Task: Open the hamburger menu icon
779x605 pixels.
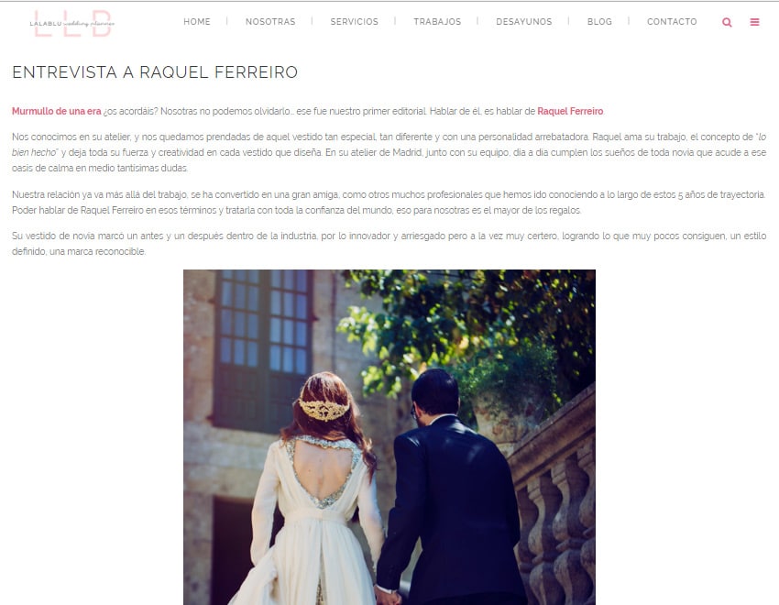Action: pos(754,22)
